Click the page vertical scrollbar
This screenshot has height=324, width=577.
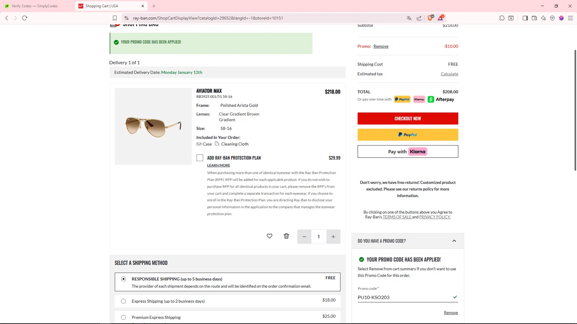[x=575, y=110]
